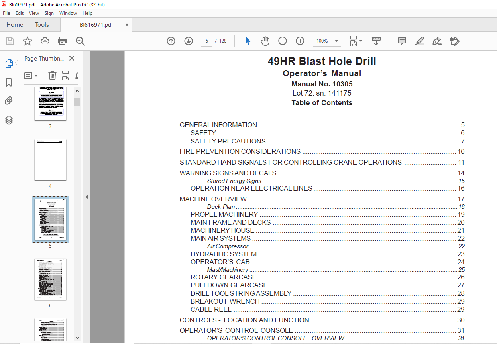
Task: Select the page 6 thumbnail
Action: (x=50, y=279)
